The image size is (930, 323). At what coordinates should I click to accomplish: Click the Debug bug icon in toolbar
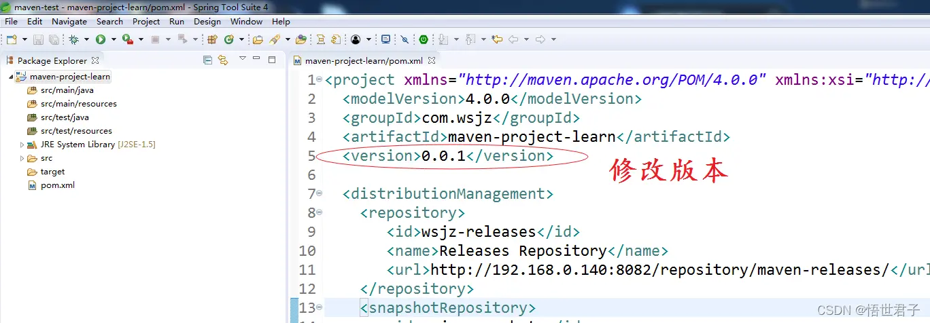(x=73, y=39)
